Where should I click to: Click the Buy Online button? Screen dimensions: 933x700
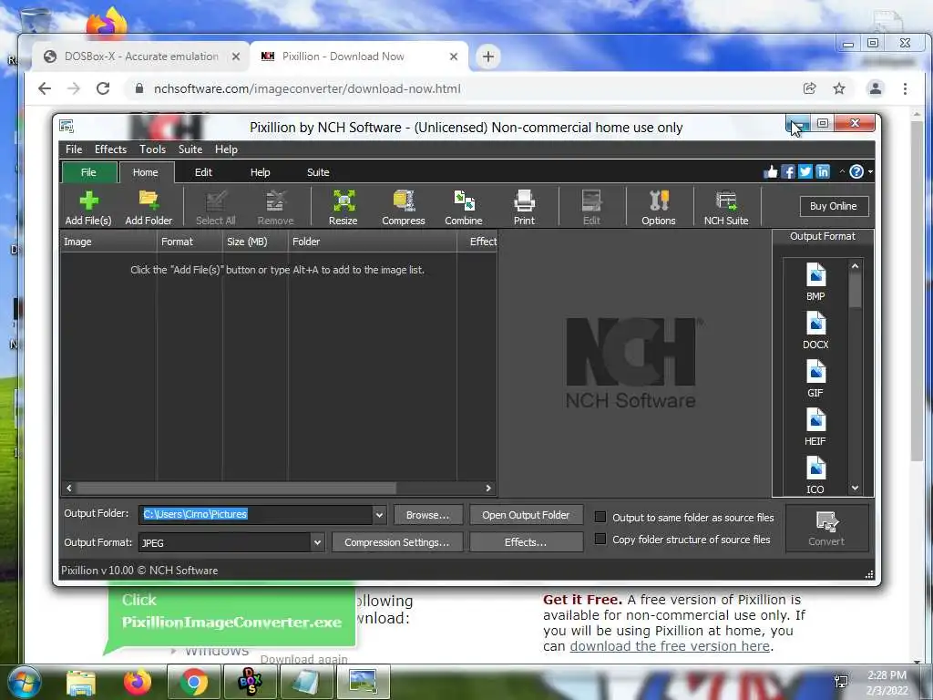[x=834, y=206]
